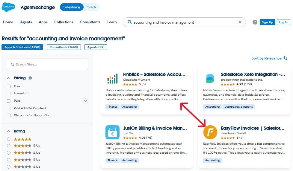Open the Collections menu item
This screenshot has width=293, height=171.
pos(64,22)
